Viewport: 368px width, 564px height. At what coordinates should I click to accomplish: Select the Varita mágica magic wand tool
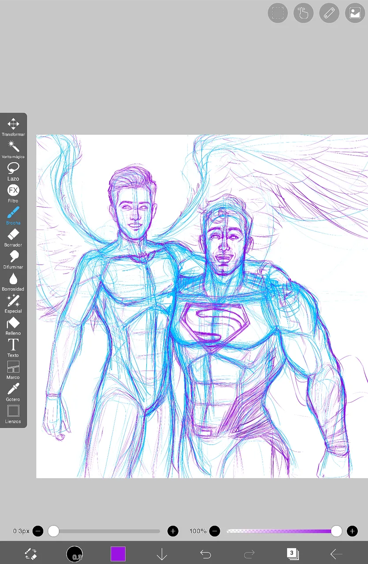(13, 149)
